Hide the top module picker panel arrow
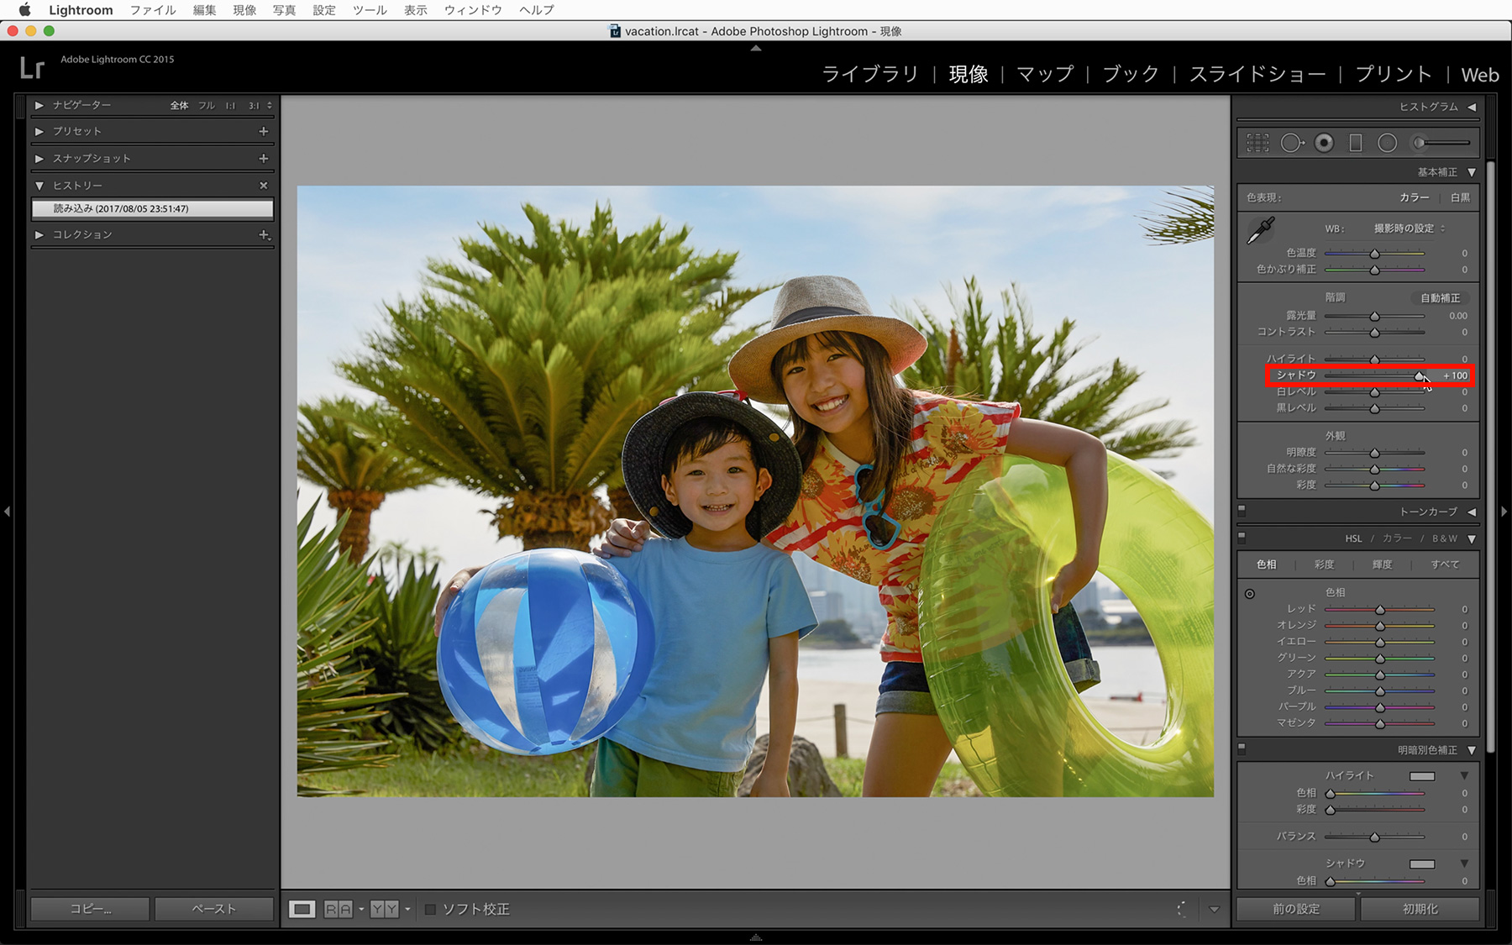 click(756, 49)
